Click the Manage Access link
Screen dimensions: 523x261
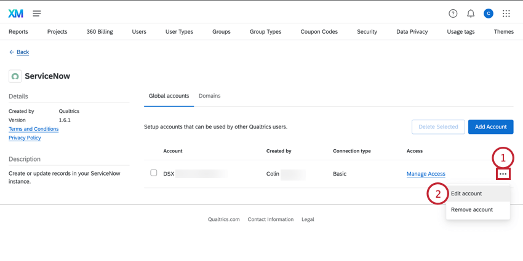pyautogui.click(x=426, y=174)
